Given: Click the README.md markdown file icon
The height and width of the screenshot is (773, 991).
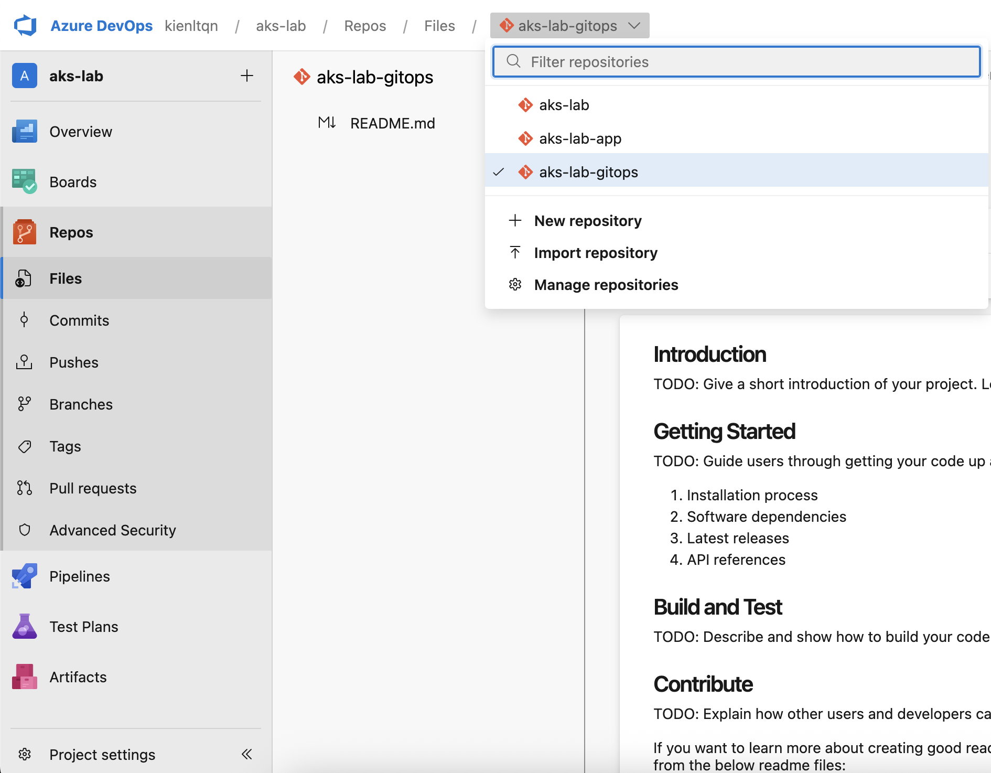Looking at the screenshot, I should pos(327,123).
